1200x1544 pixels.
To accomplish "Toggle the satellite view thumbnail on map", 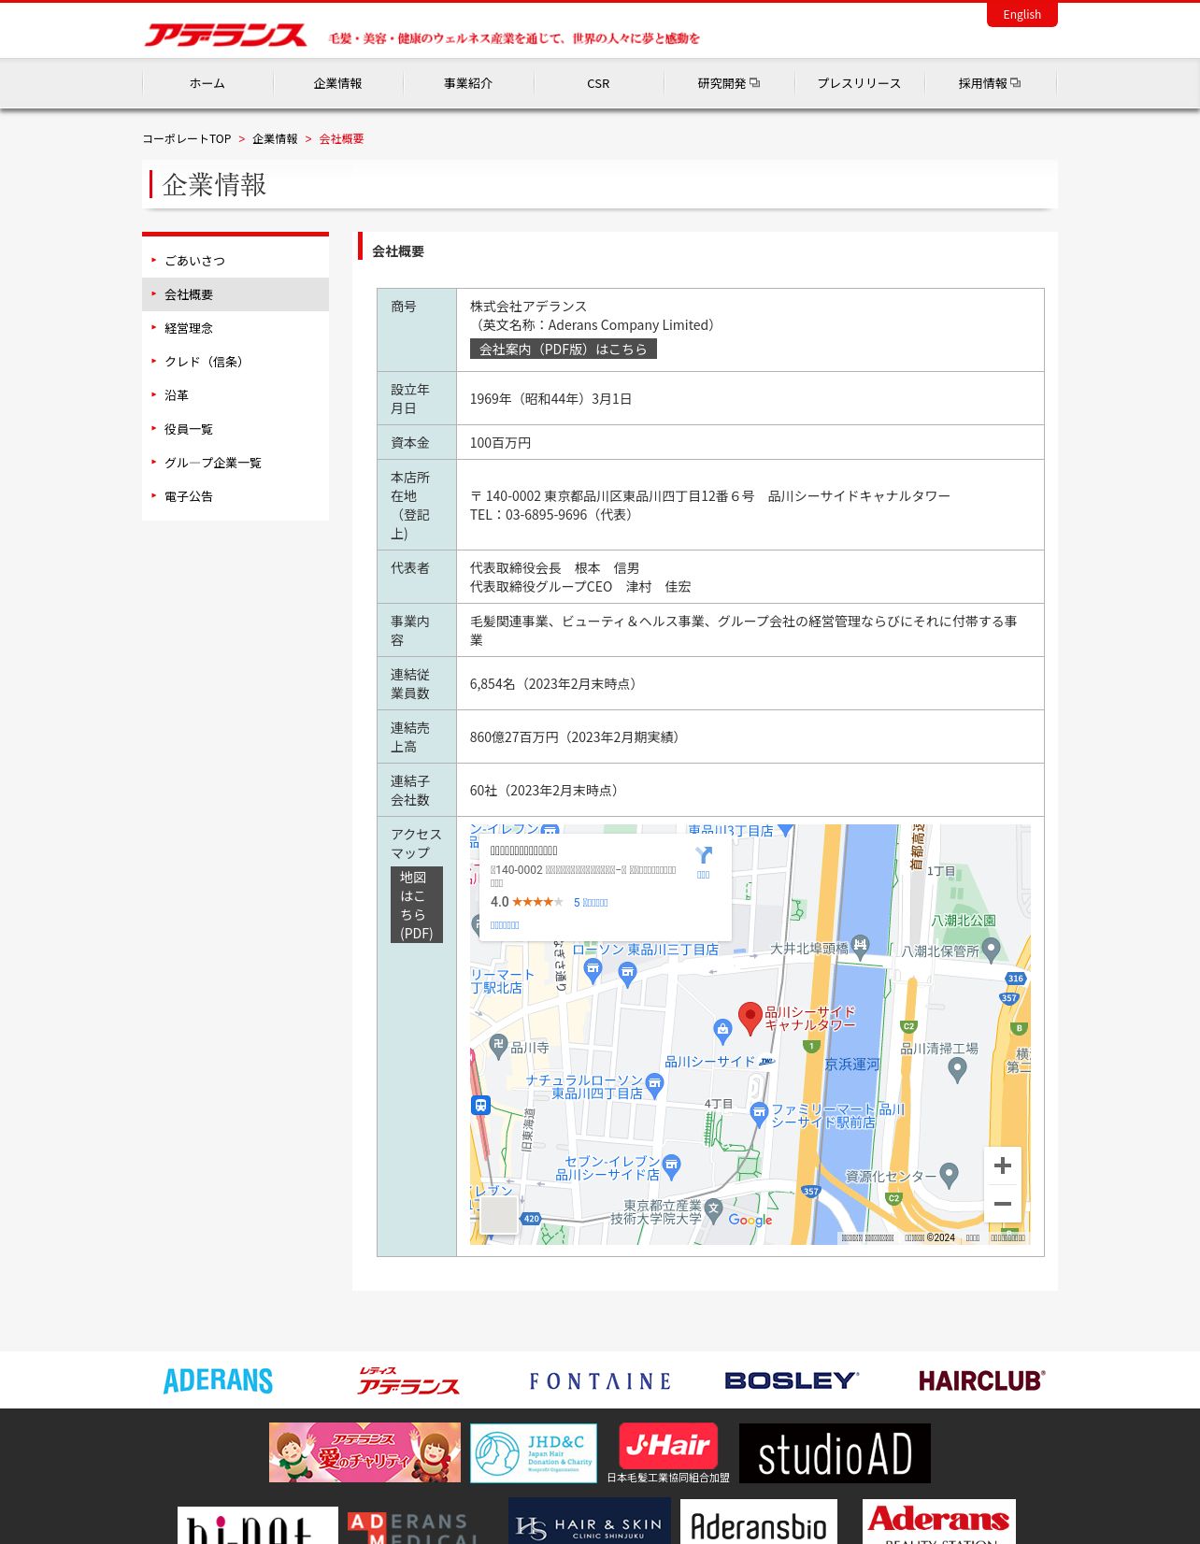I will 498,1215.
